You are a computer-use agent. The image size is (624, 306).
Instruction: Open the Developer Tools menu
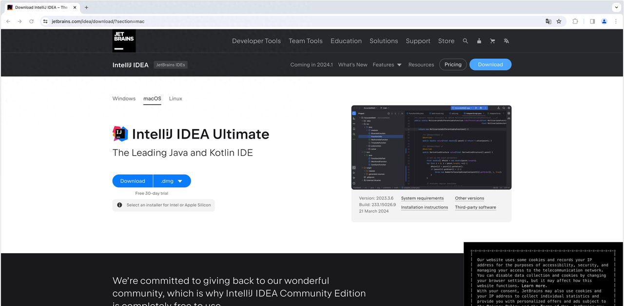[x=256, y=41]
